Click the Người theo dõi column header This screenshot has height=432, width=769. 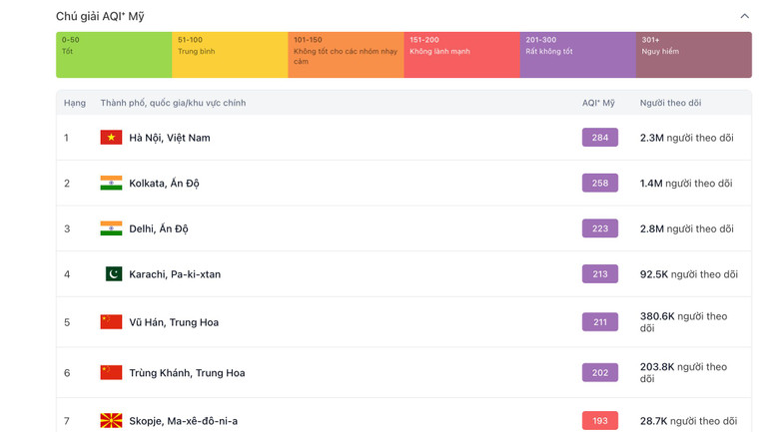(670, 103)
